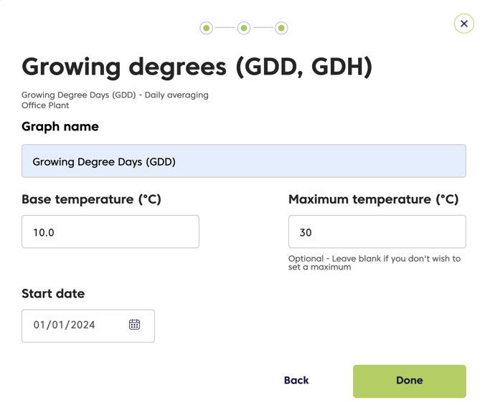Focus the Graph name text field

click(244, 161)
